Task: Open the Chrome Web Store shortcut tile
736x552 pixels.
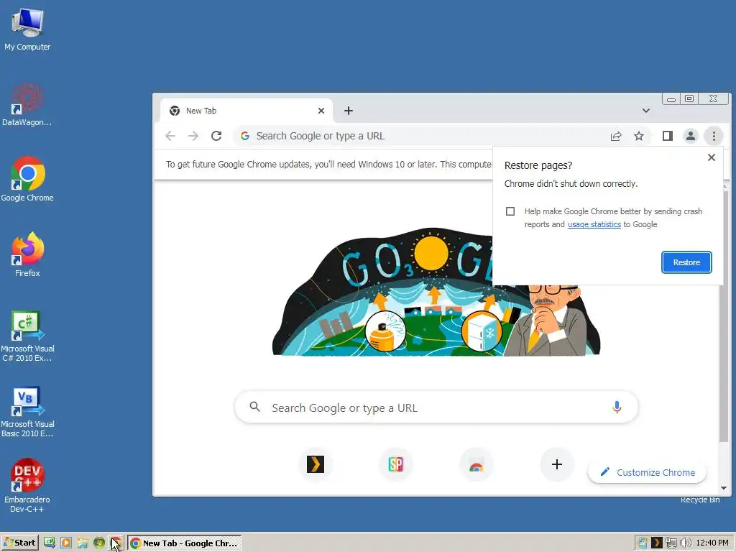Action: [477, 465]
